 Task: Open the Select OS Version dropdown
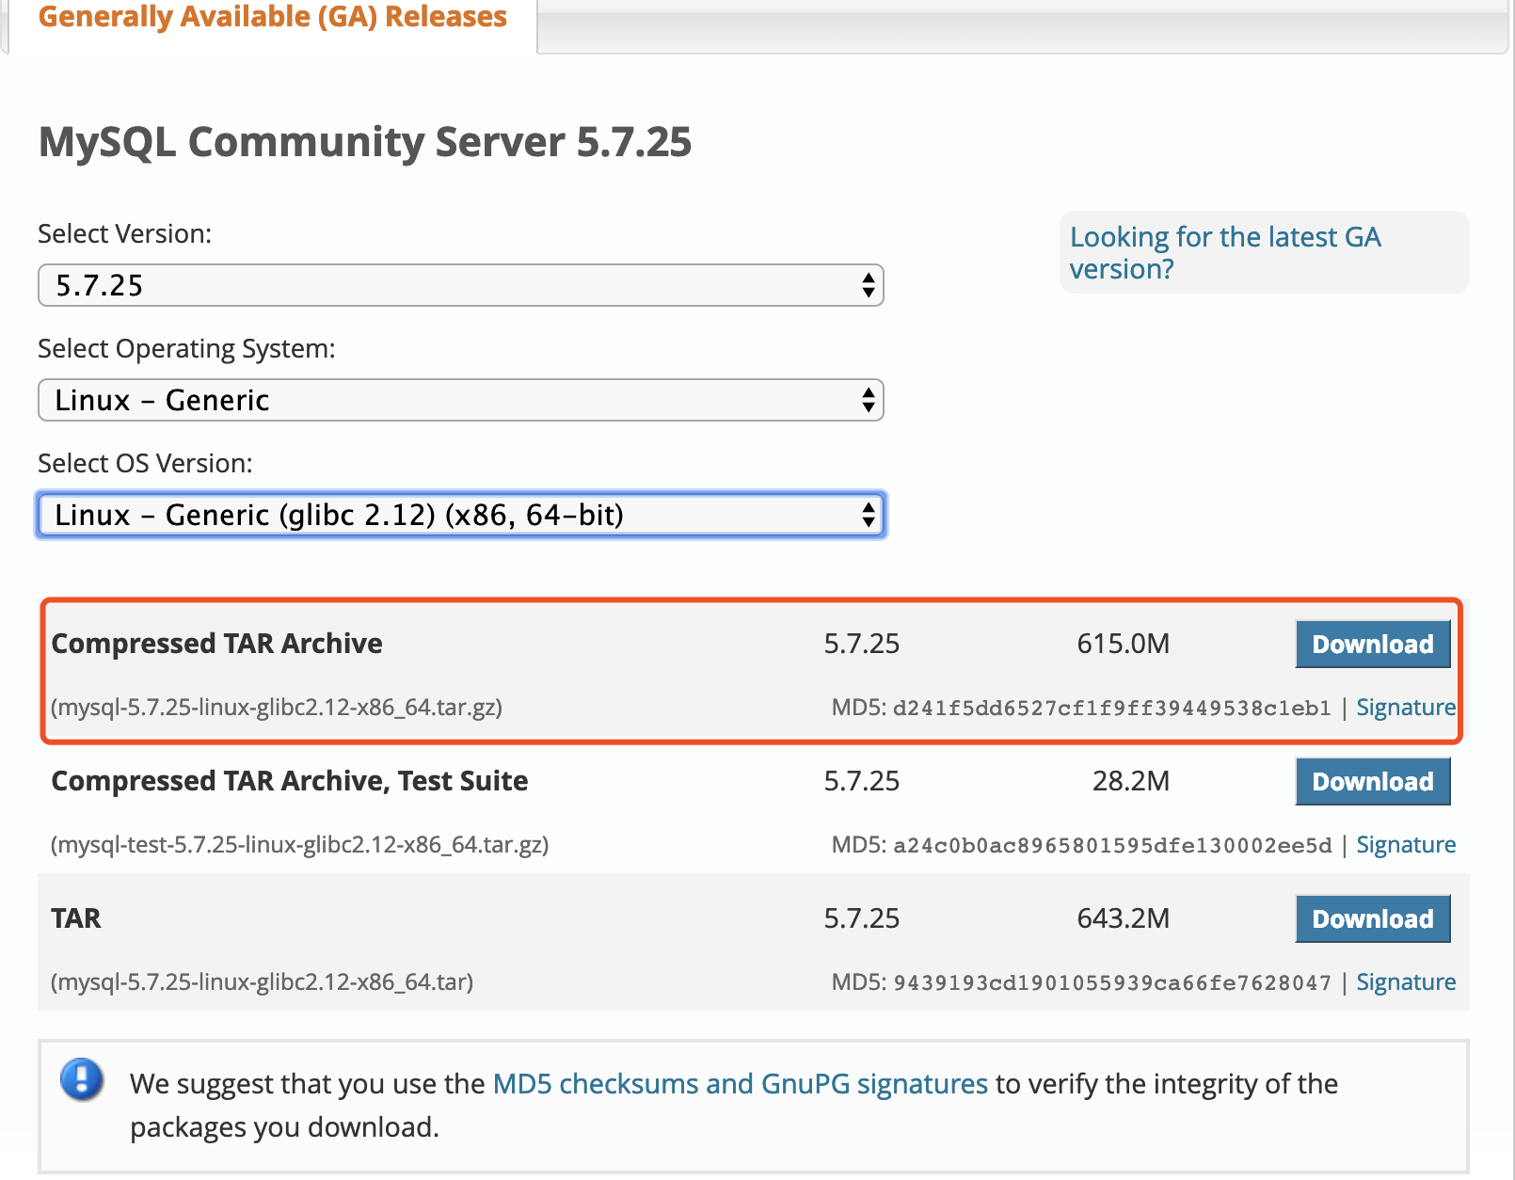(x=461, y=515)
